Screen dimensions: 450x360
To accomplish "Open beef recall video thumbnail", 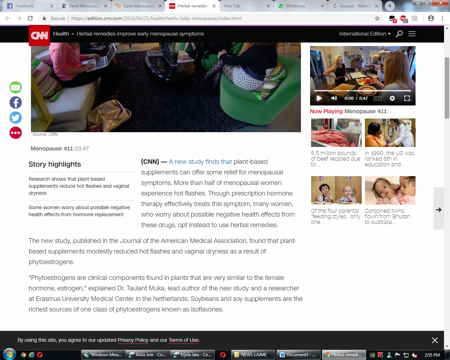I will (x=336, y=133).
